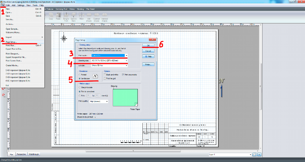Click OK in Page Setup dialog
Viewport: 305px width, 162px height.
(x=148, y=45)
